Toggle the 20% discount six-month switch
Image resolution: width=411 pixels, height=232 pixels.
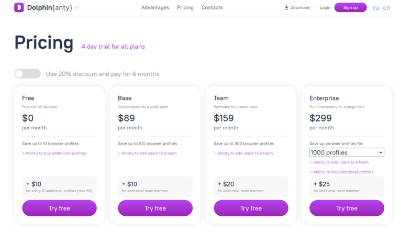tap(28, 74)
